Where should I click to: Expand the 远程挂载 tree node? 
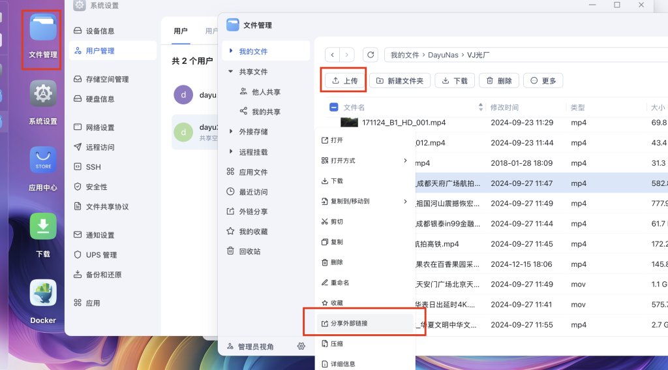[230, 152]
